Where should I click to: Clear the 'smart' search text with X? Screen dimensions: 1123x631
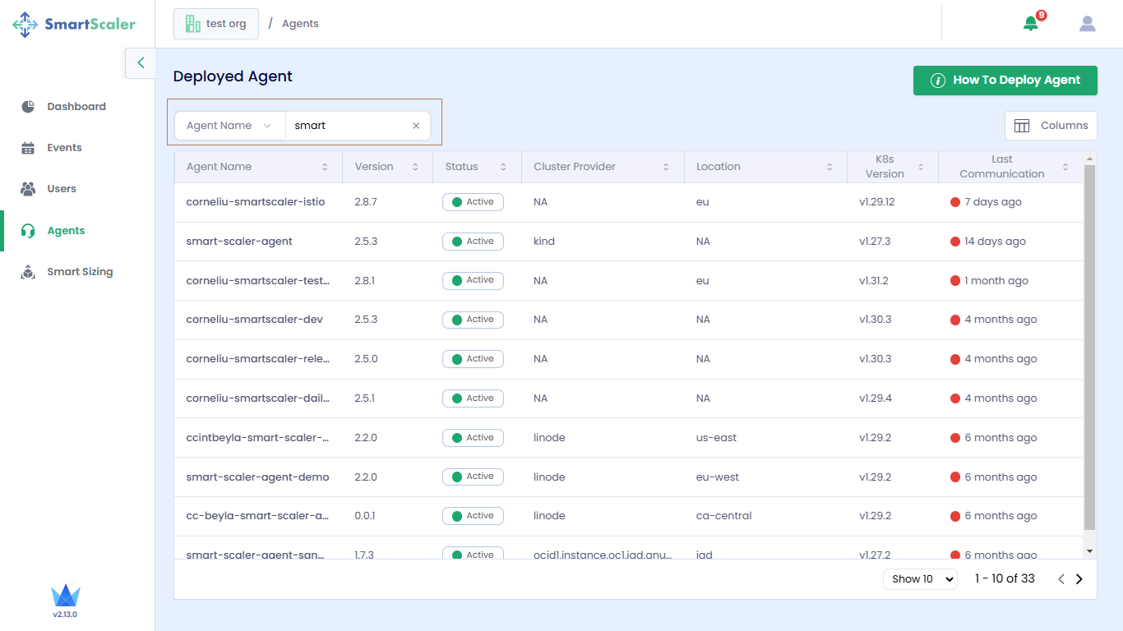tap(416, 126)
